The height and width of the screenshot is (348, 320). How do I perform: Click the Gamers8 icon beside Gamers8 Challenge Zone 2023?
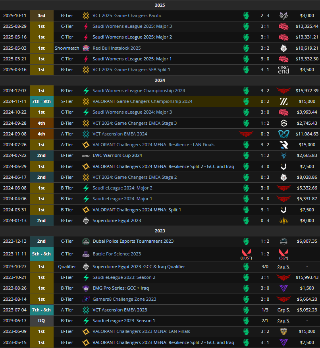[x=86, y=299]
